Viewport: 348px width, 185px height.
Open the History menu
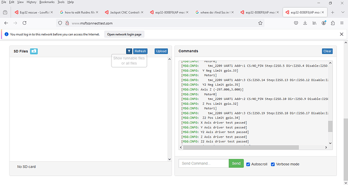[31, 2]
